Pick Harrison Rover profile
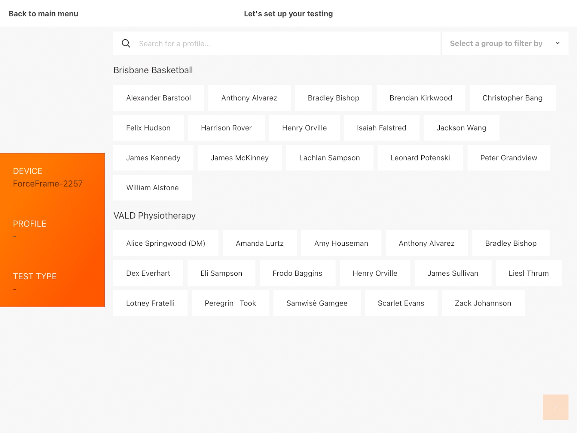The width and height of the screenshot is (577, 433). (226, 128)
